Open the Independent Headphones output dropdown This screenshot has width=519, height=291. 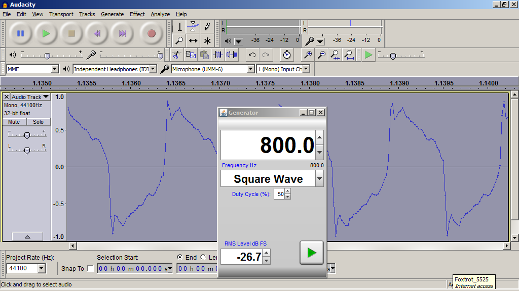[153, 69]
